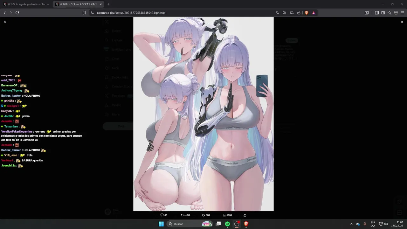Go back in browser history

[4, 13]
